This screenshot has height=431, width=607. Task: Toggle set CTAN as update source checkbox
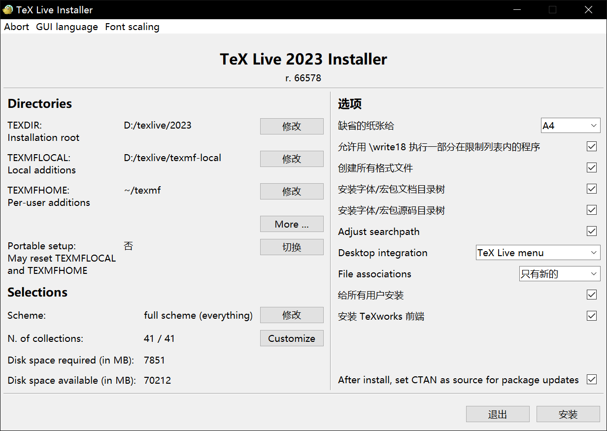tap(592, 379)
